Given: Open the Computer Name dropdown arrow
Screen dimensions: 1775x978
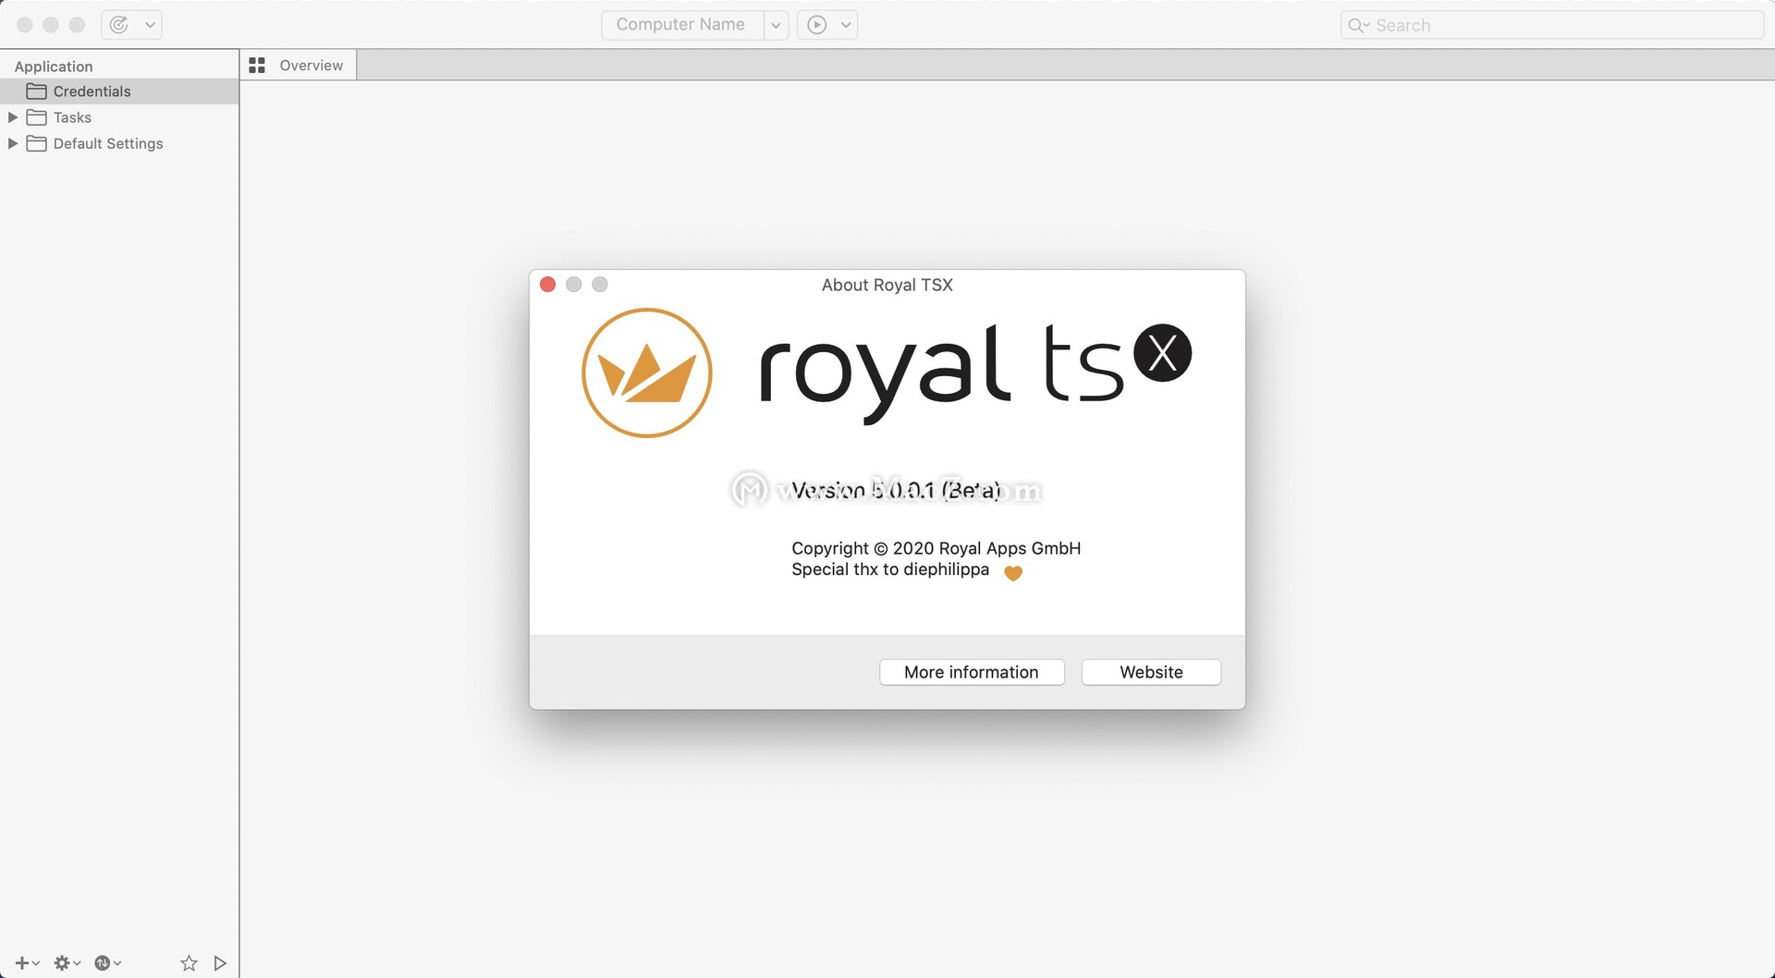Looking at the screenshot, I should click(776, 25).
